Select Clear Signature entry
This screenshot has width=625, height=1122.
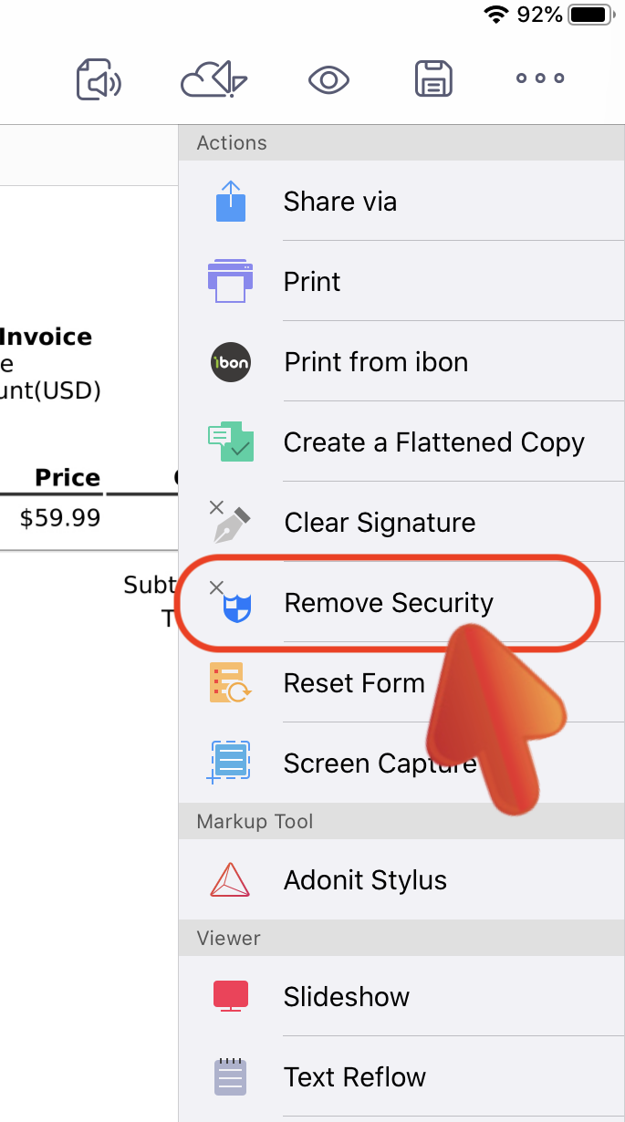[401, 522]
